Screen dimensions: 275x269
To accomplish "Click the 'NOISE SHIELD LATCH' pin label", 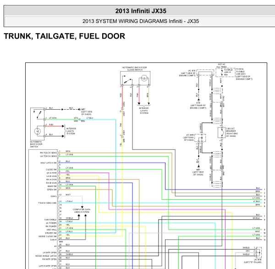I will [x=46, y=256].
